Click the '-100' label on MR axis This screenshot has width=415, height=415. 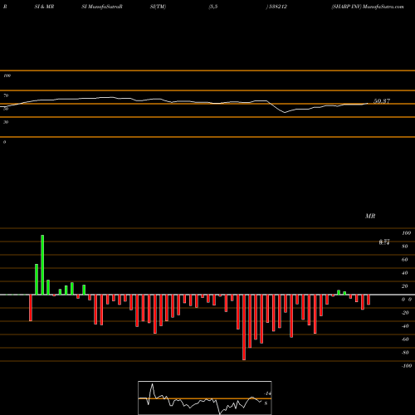pos(407,366)
